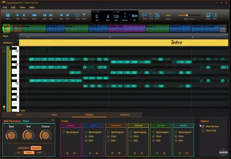Click the horizontal scrollbar under the piano roll
The image size is (231, 159).
[23, 111]
